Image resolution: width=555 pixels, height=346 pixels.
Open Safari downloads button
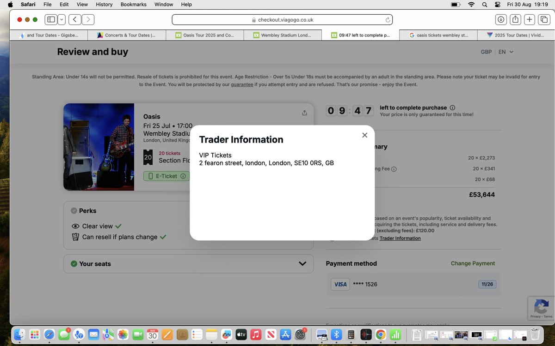(x=501, y=19)
